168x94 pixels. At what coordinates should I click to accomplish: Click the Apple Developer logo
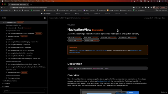[46, 14]
